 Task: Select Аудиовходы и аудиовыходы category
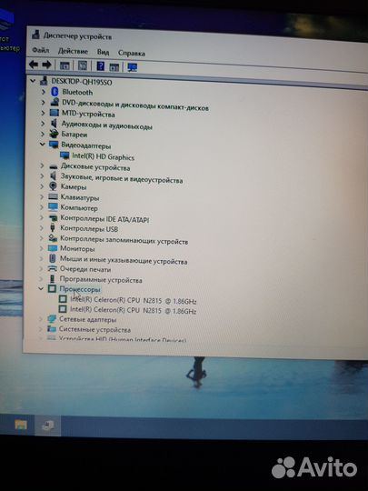point(106,125)
